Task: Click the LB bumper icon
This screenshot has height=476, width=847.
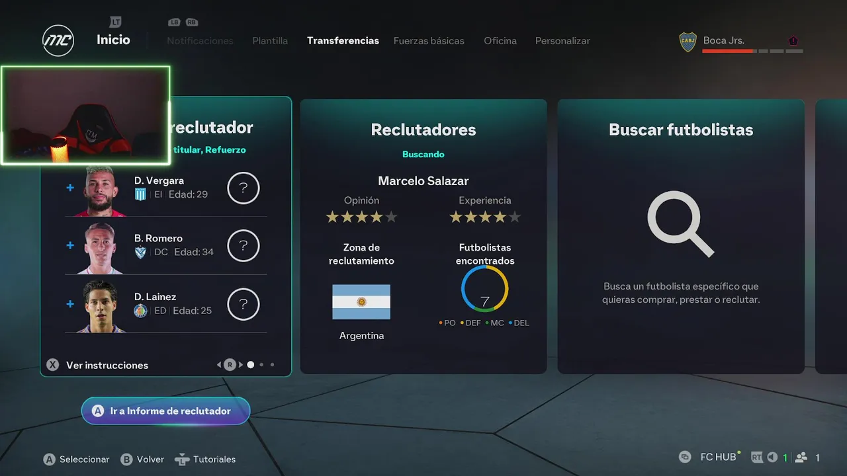Action: click(x=175, y=22)
